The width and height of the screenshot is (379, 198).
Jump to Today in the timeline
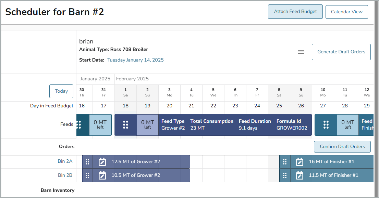click(61, 91)
